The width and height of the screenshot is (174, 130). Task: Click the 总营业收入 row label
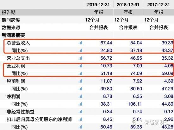tap(18, 43)
